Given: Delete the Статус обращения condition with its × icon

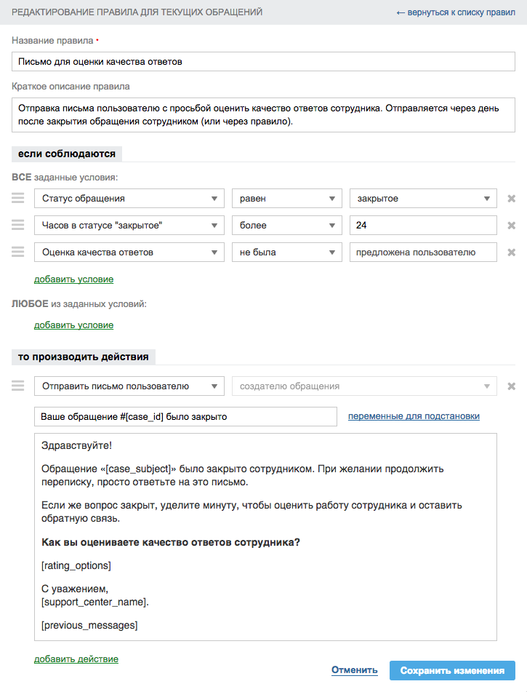Looking at the screenshot, I should [x=511, y=198].
